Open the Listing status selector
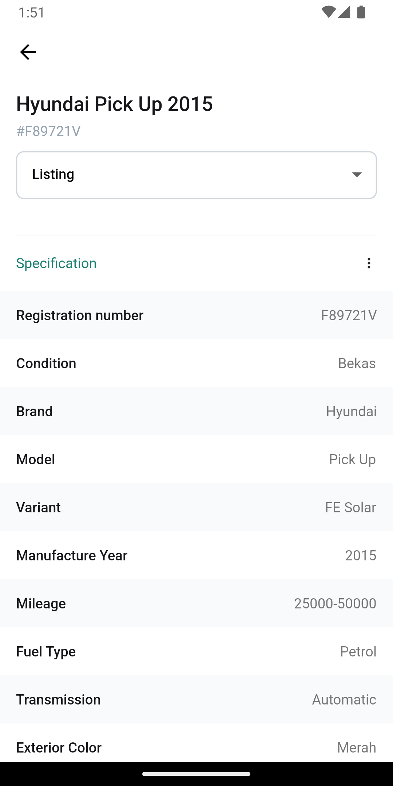 pos(196,175)
